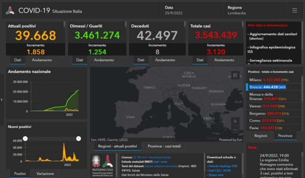Select the Positivi chart tab
Screen dimensions: 305x178
pos(20,174)
